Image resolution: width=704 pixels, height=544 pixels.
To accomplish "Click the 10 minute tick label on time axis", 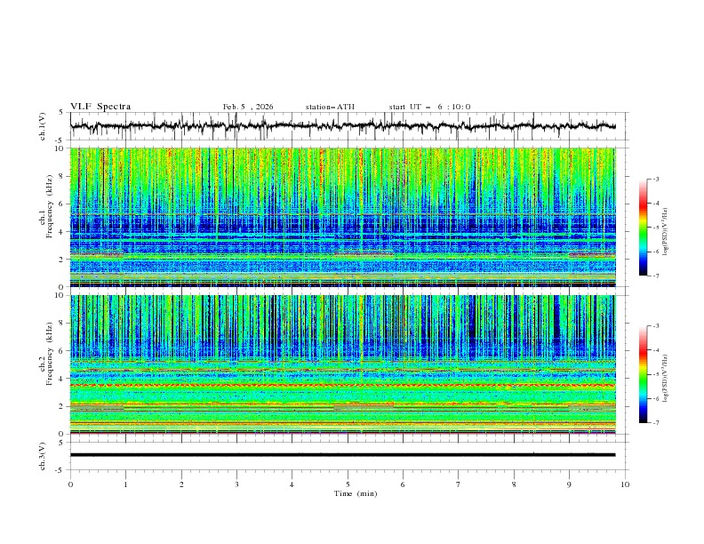I will click(x=625, y=484).
